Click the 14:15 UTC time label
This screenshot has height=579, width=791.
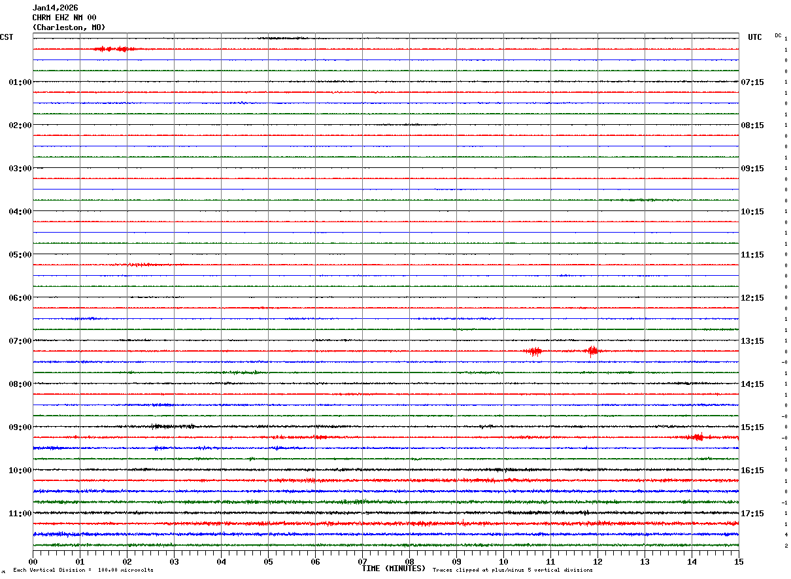coord(752,384)
